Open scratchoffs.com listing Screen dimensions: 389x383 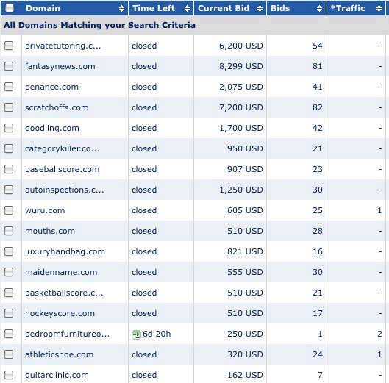coord(57,107)
